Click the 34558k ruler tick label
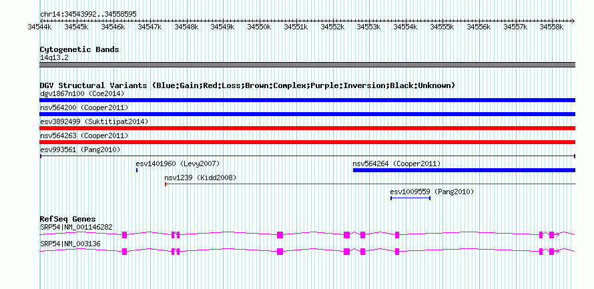594x289 pixels. (551, 27)
